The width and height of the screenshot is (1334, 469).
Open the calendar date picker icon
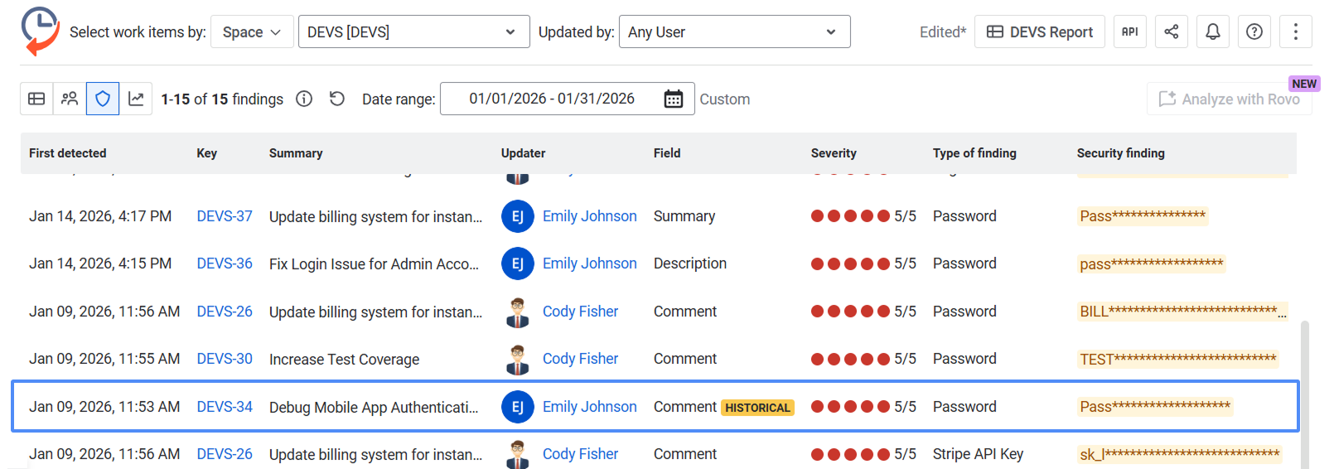[674, 99]
